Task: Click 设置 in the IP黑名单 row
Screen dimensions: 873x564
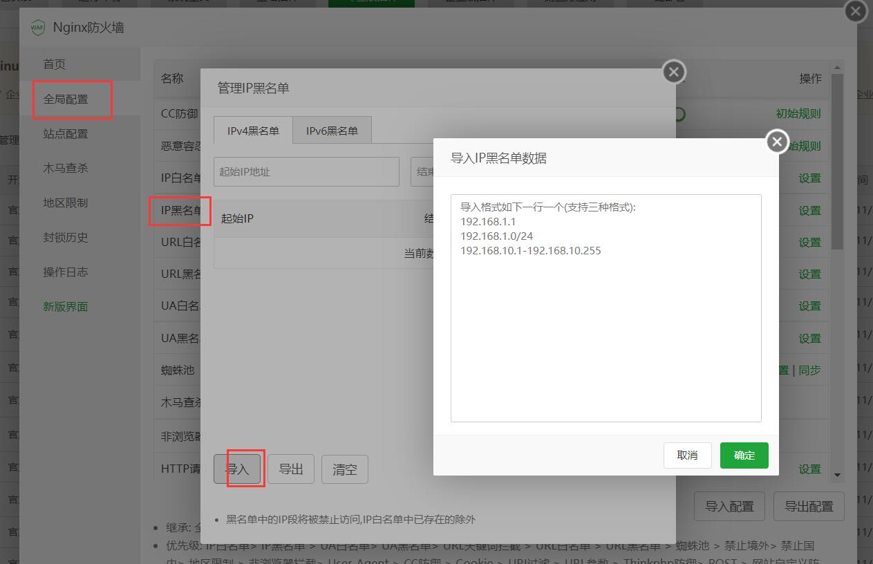Action: click(x=810, y=211)
